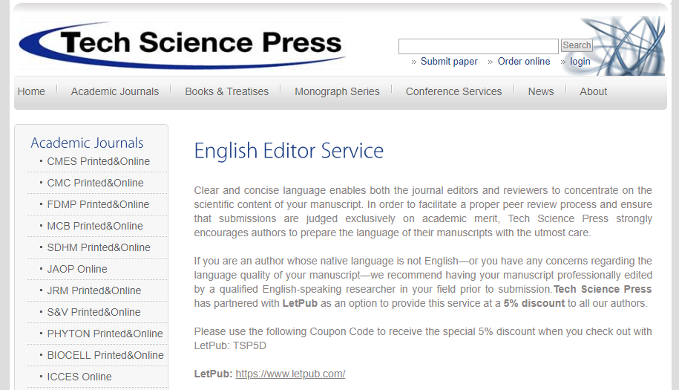Select PHYTON Printed&Online in the journal list

(105, 334)
